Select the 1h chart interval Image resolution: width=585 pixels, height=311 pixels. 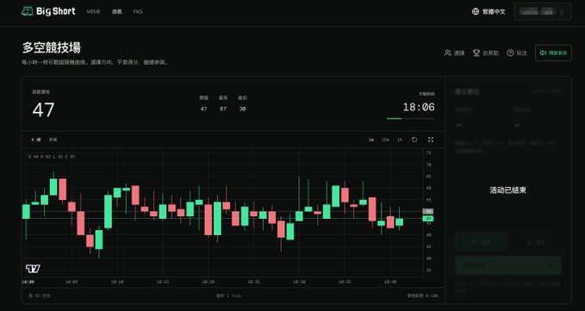pos(400,140)
